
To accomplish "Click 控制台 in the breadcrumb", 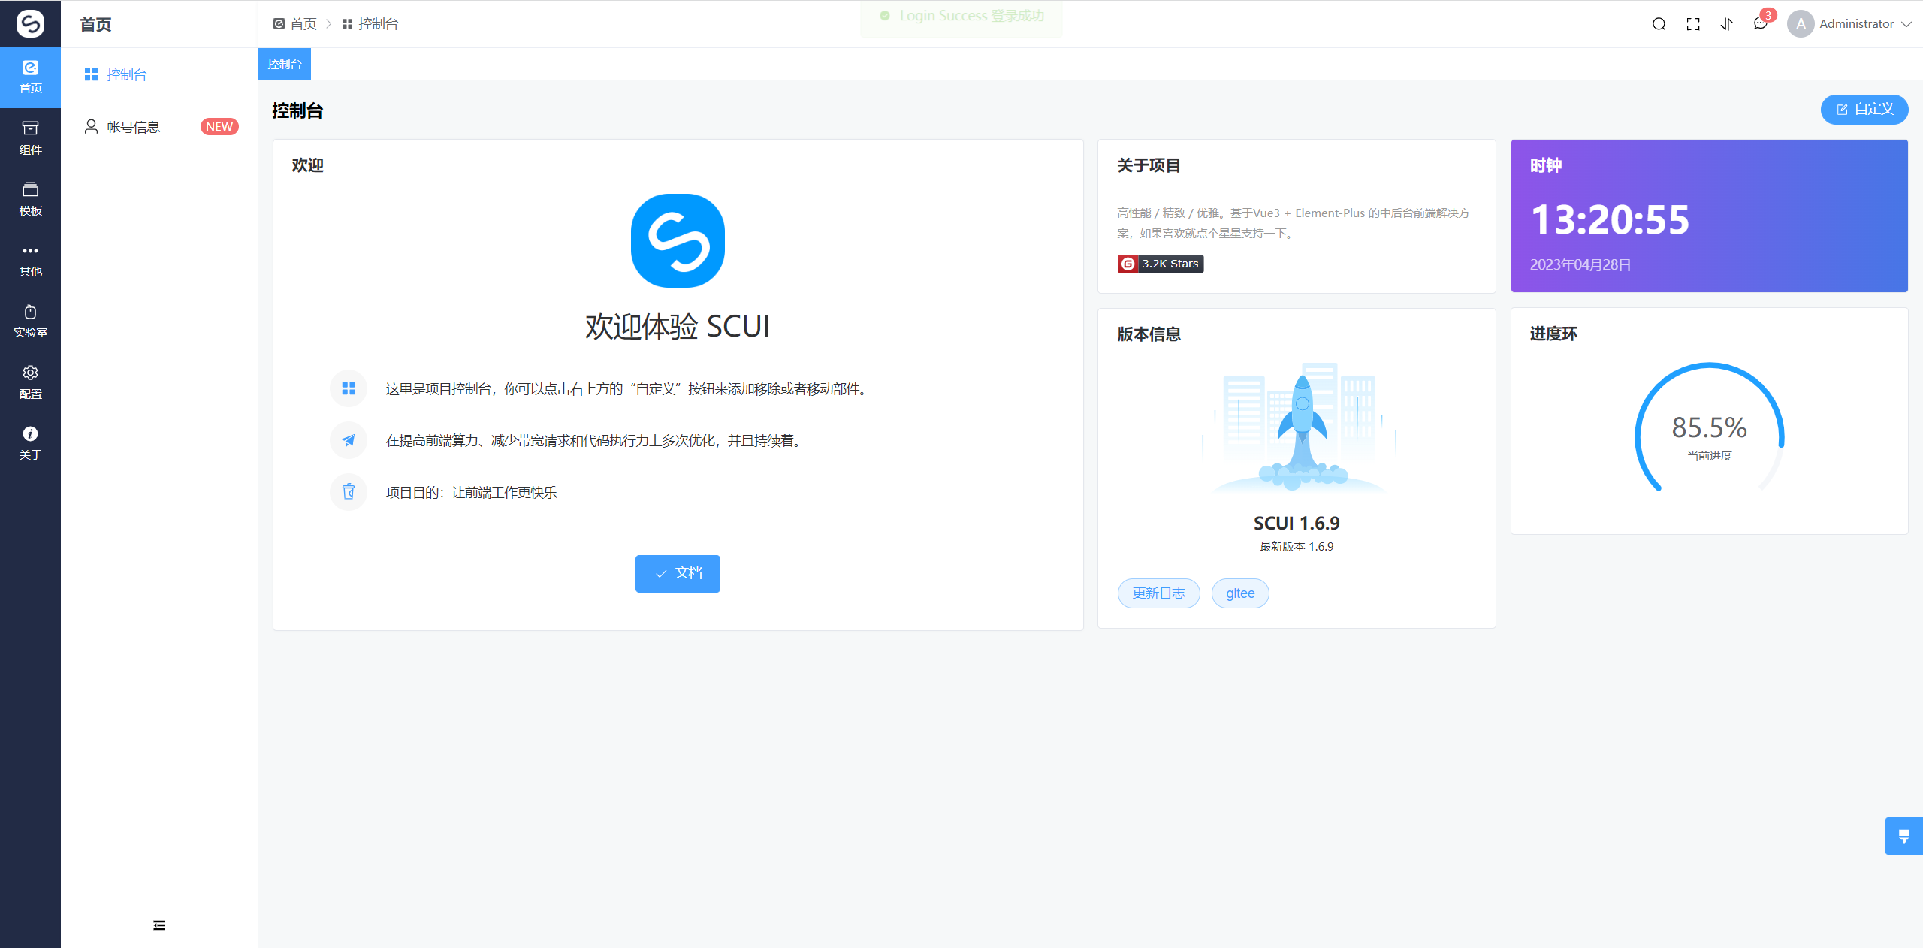I will click(370, 24).
